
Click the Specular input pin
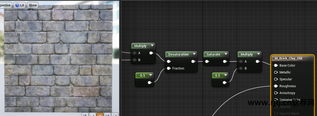coord(276,79)
